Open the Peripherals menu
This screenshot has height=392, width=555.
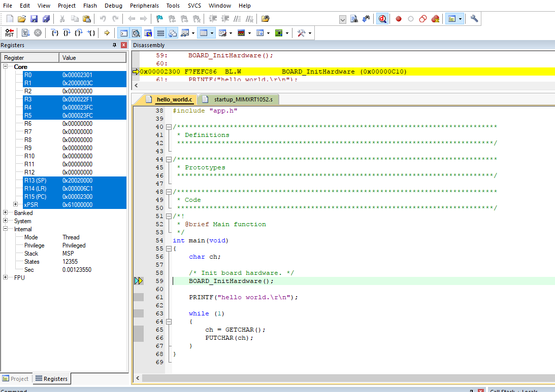coord(144,6)
